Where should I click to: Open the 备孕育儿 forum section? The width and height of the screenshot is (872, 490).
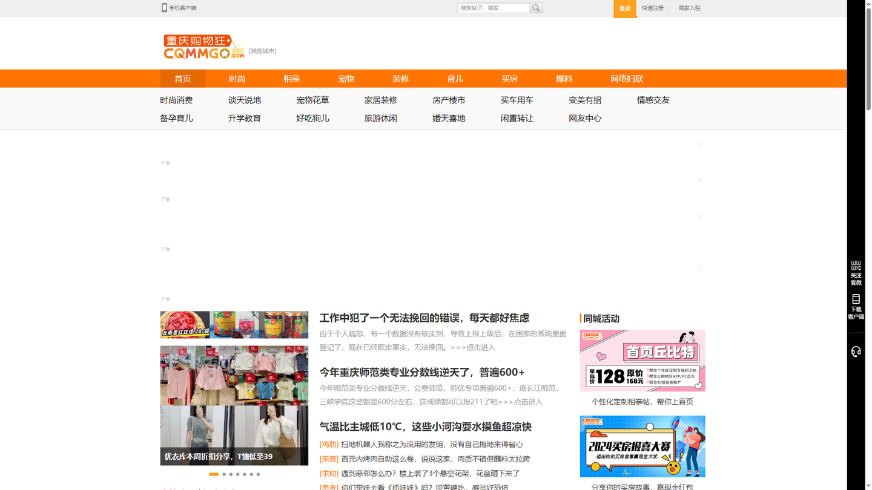click(176, 119)
